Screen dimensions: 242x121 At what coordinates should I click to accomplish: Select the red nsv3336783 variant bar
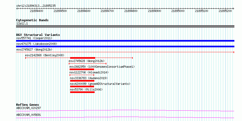pos(82,81)
